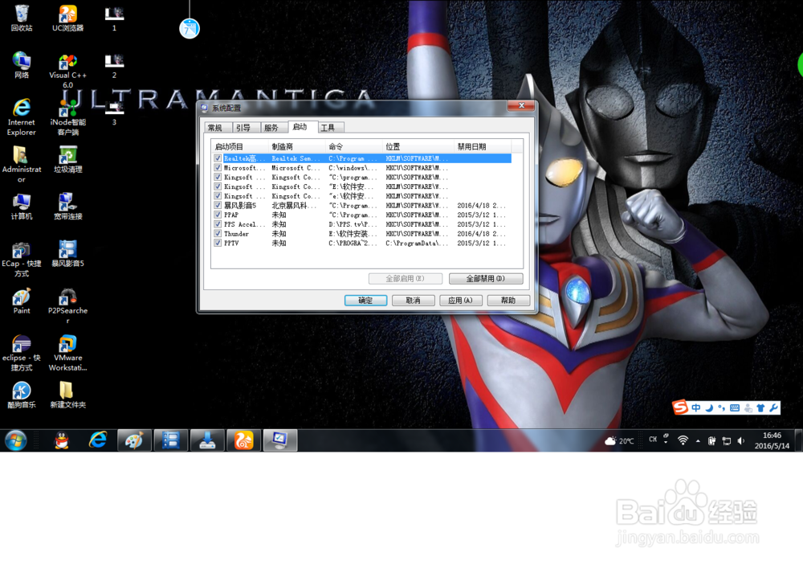The image size is (803, 565).
Task: Toggle Sogou 中 Chinese/English mode
Action: point(696,408)
